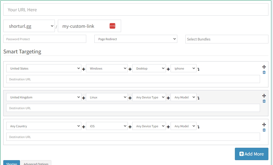The height and width of the screenshot is (165, 273).
Task: Click the move handle icon for Any Country rule
Action: click(x=264, y=125)
